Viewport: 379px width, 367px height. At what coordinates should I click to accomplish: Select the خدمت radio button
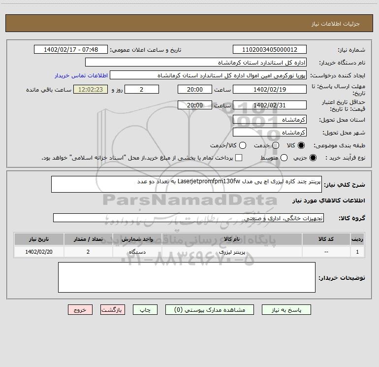click(276, 145)
